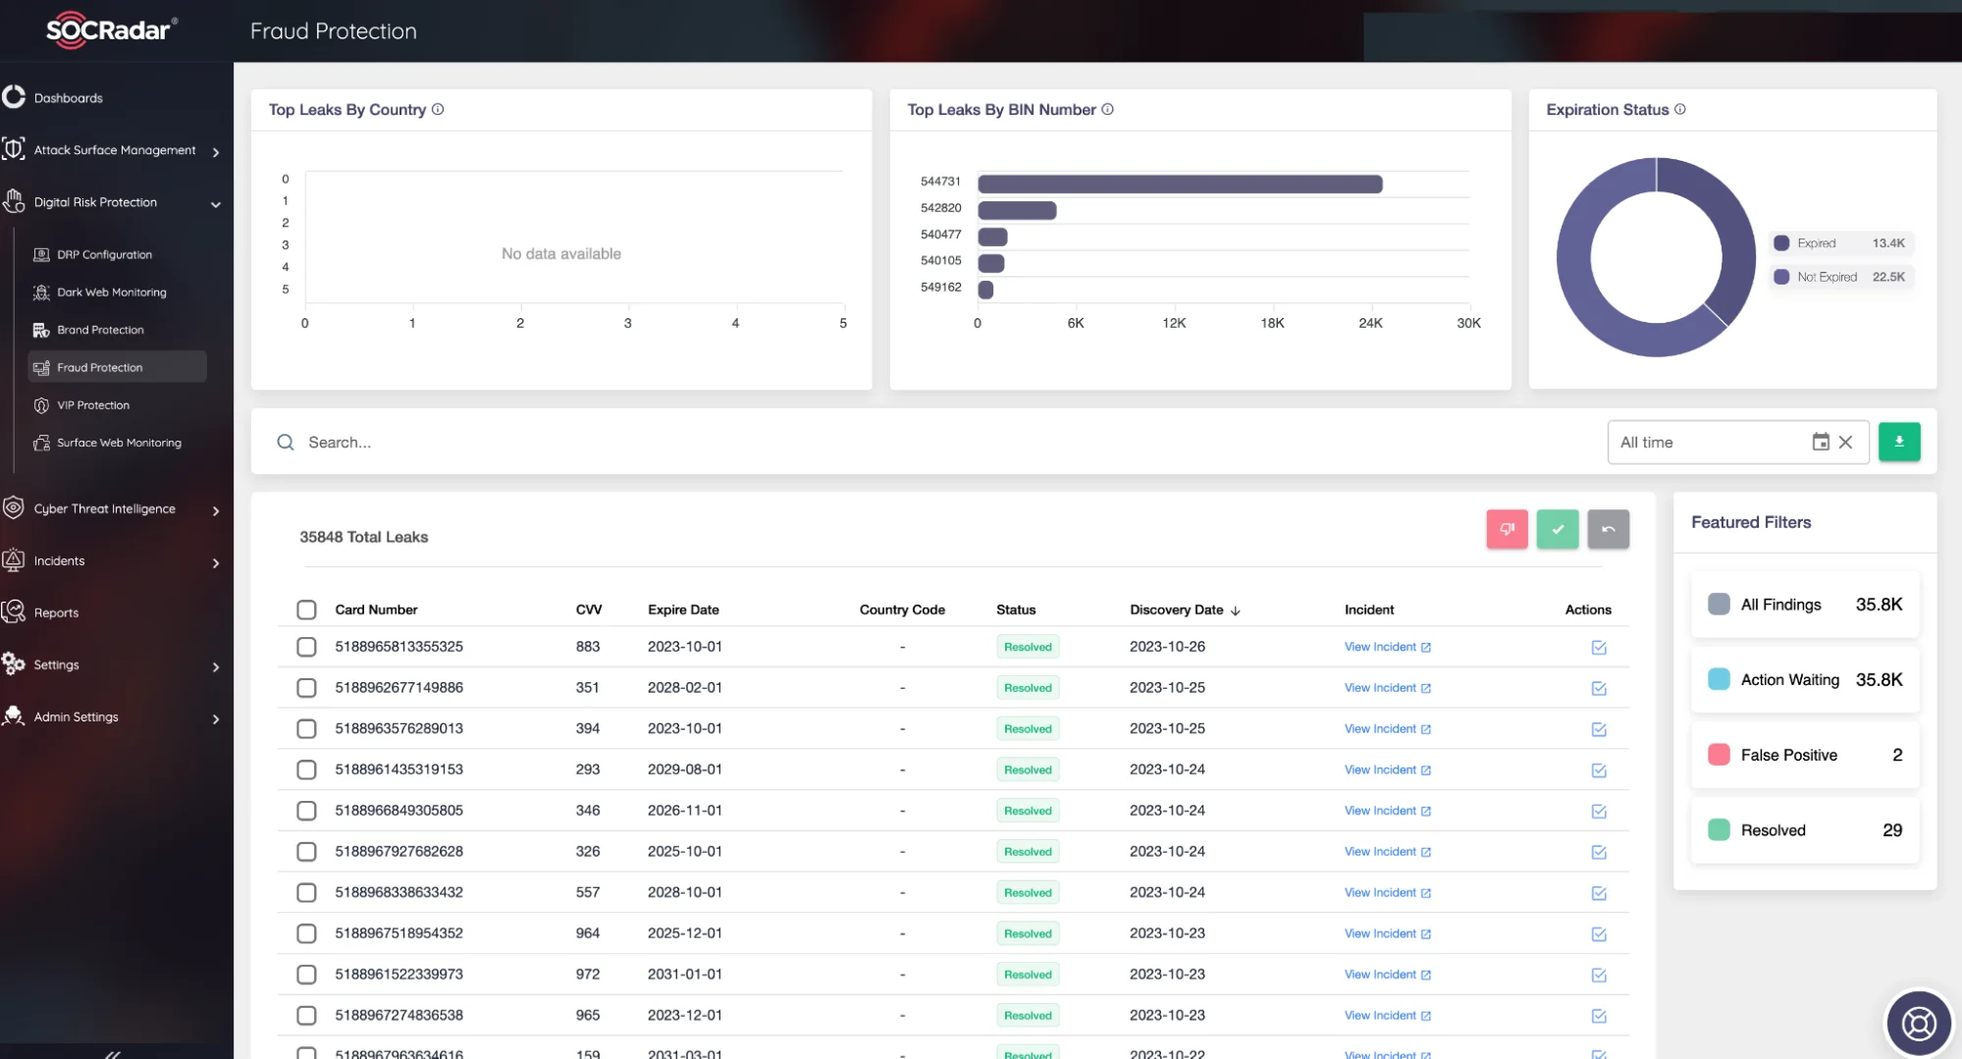1962x1059 pixels.
Task: Expand the Settings menu
Action: (x=215, y=666)
